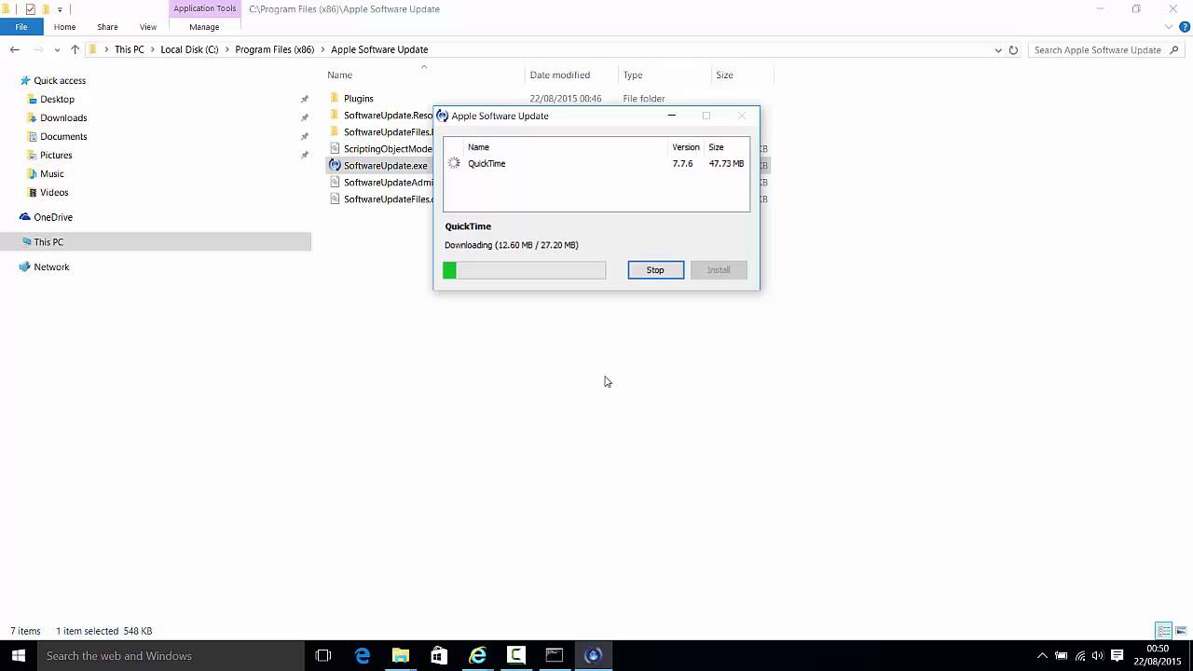The height and width of the screenshot is (671, 1193).
Task: Open the Home ribbon tab
Action: [x=64, y=27]
